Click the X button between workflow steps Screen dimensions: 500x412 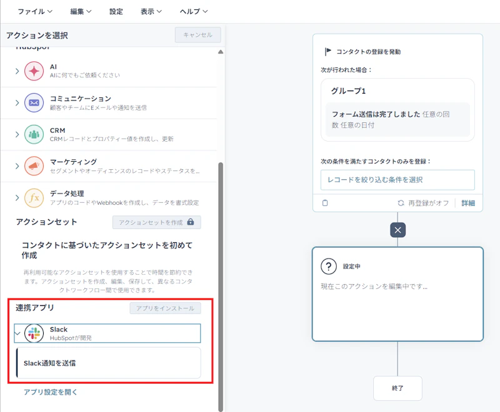(x=397, y=230)
